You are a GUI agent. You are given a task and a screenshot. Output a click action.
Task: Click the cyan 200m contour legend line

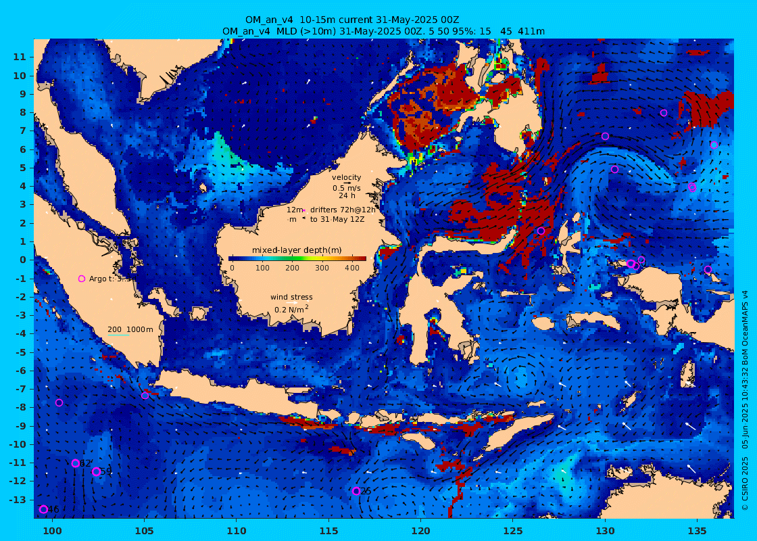(x=118, y=335)
